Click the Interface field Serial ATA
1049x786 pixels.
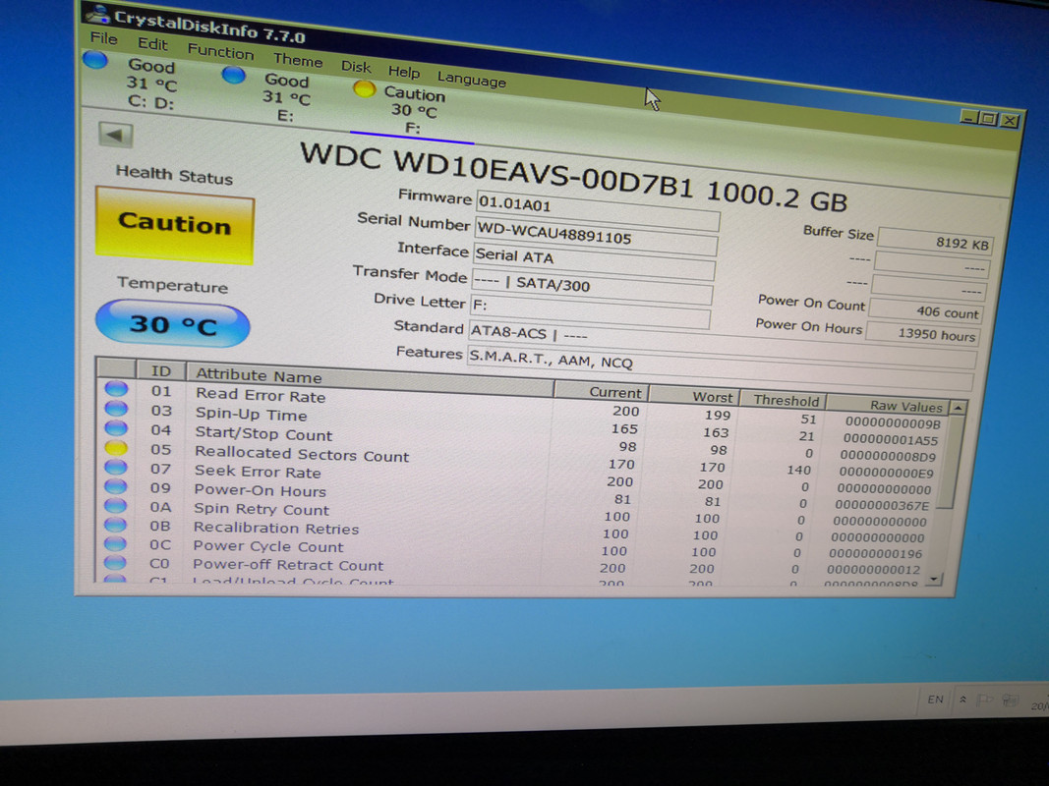tap(594, 261)
